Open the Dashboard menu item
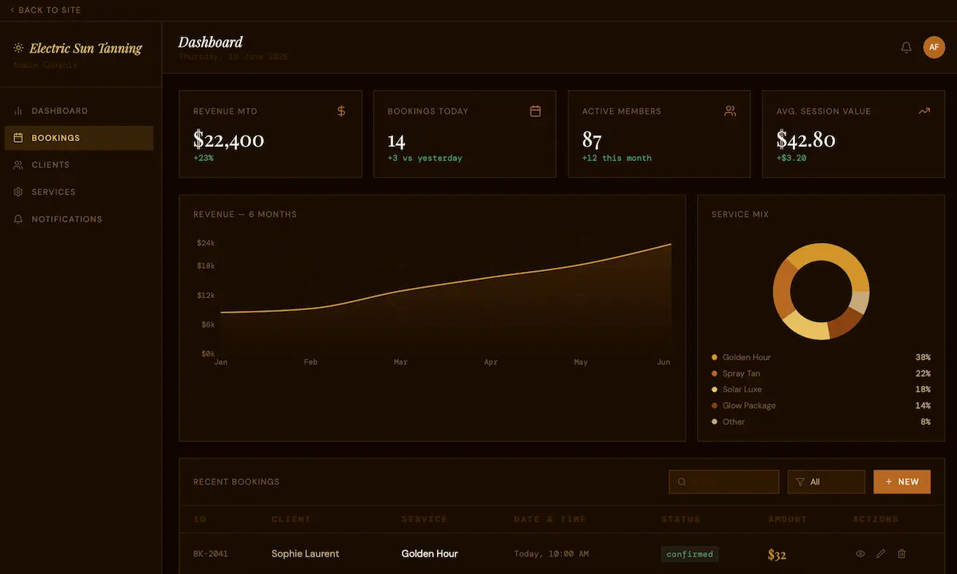957x574 pixels. (x=79, y=111)
